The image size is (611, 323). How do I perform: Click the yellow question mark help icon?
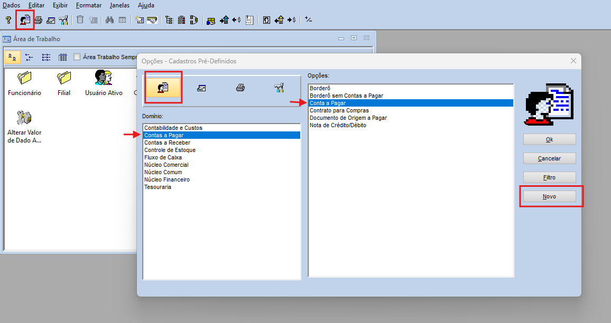pyautogui.click(x=8, y=20)
